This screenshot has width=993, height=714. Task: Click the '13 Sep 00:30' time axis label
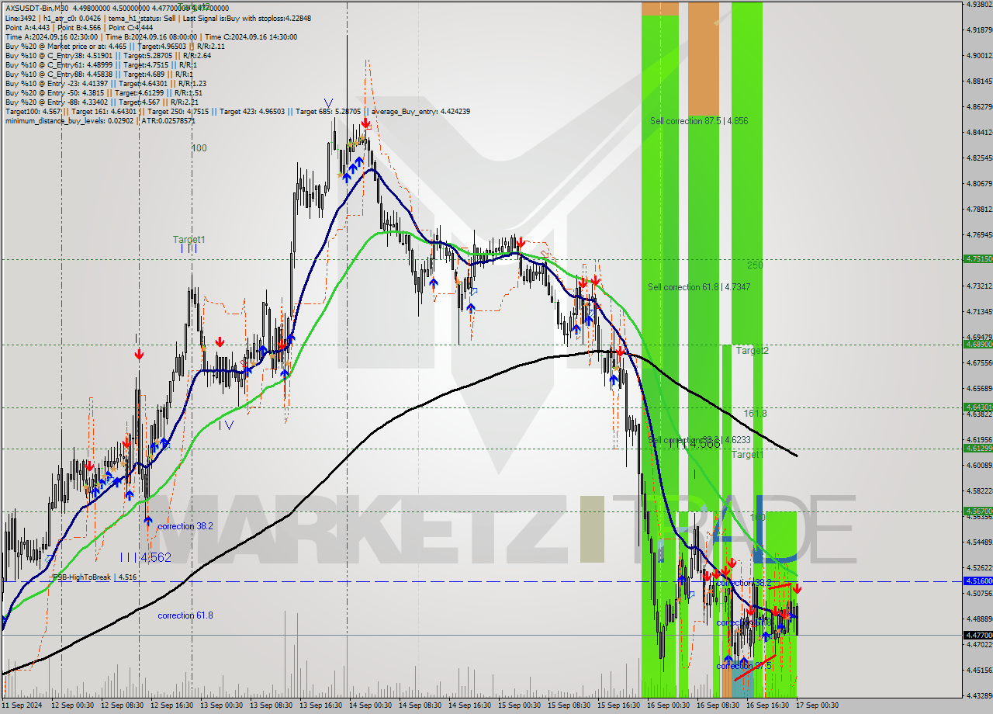coord(222,705)
